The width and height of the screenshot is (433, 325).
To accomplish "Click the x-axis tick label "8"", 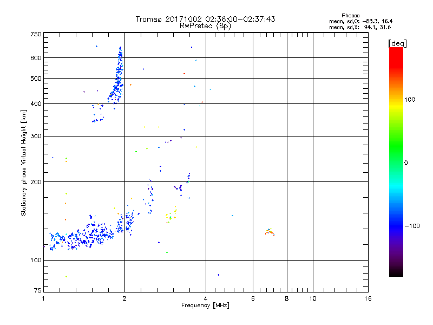I will (287, 298).
